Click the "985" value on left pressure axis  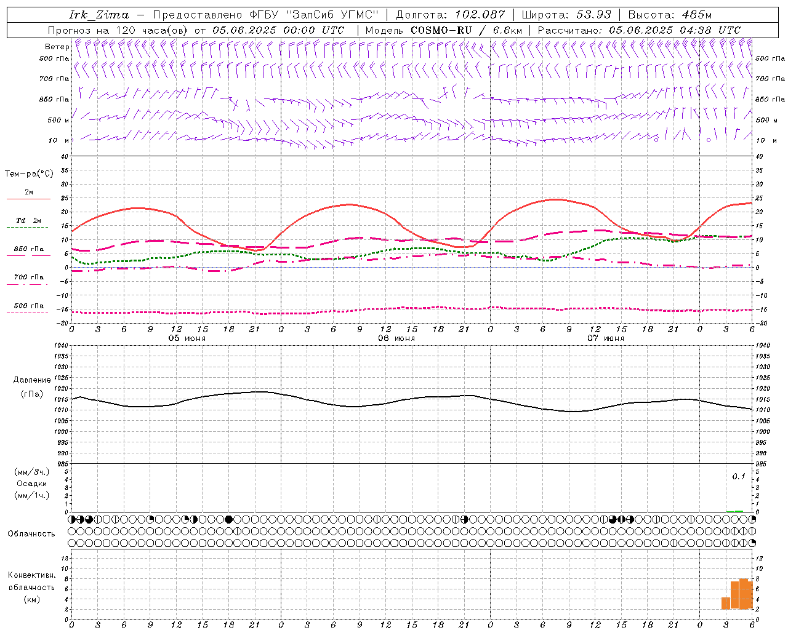point(64,464)
